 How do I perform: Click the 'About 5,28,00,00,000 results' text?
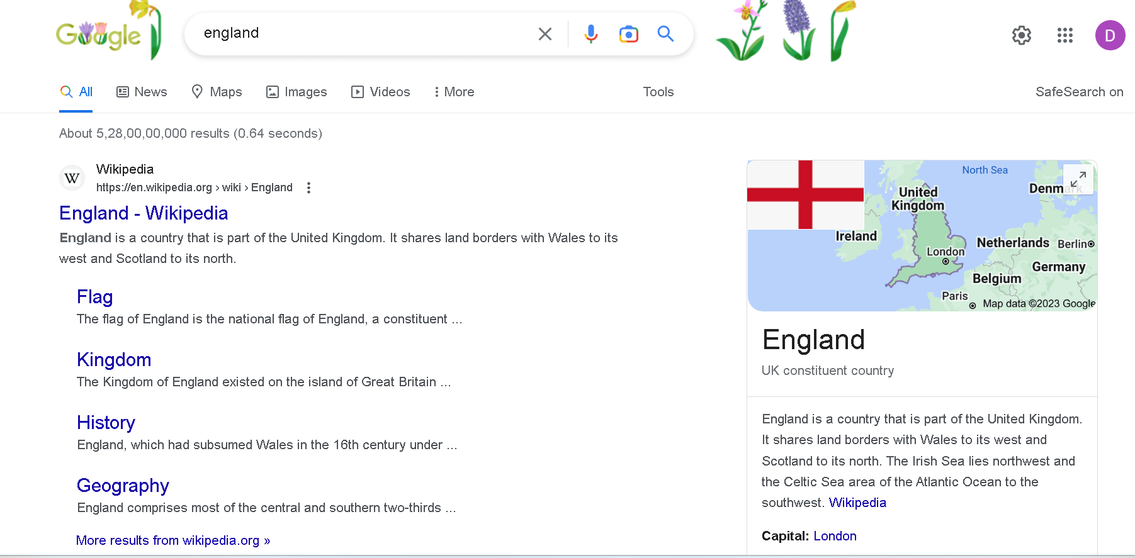[x=191, y=133]
